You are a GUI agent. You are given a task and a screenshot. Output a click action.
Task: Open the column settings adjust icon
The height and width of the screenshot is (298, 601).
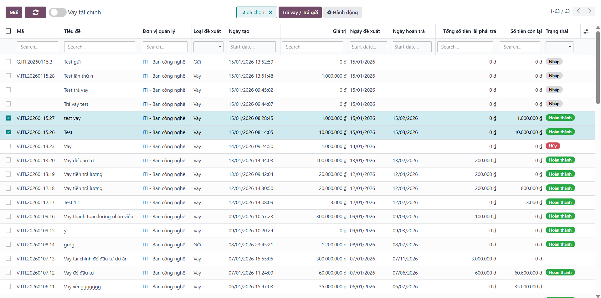coord(586,31)
